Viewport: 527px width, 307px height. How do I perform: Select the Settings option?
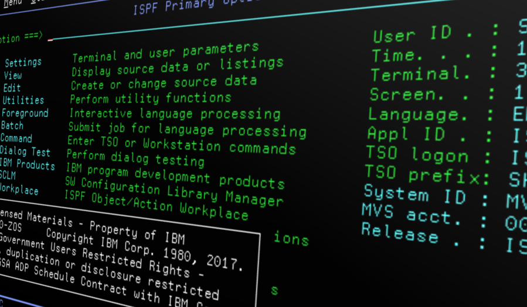click(23, 62)
